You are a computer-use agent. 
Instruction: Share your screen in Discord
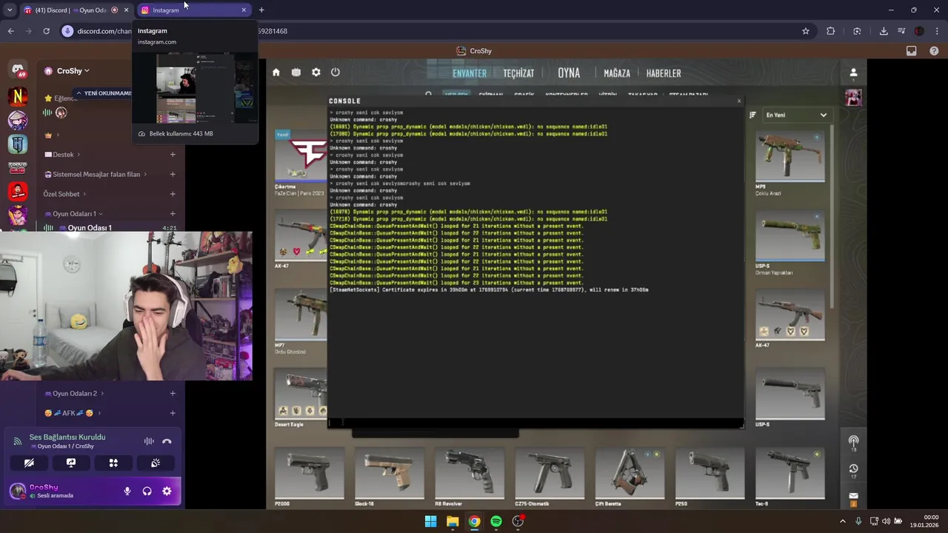pos(71,463)
